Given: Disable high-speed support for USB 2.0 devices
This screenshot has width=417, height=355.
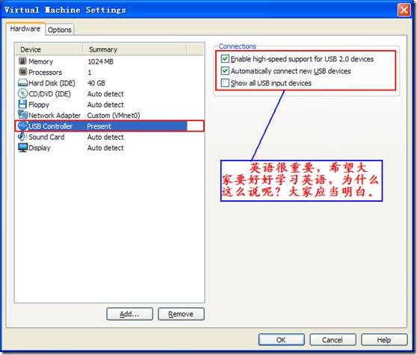Looking at the screenshot, I should [x=225, y=58].
